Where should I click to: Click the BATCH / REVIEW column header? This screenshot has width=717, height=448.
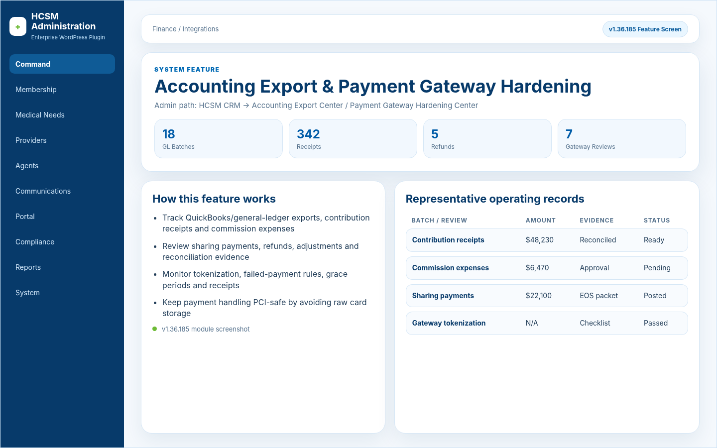click(439, 221)
